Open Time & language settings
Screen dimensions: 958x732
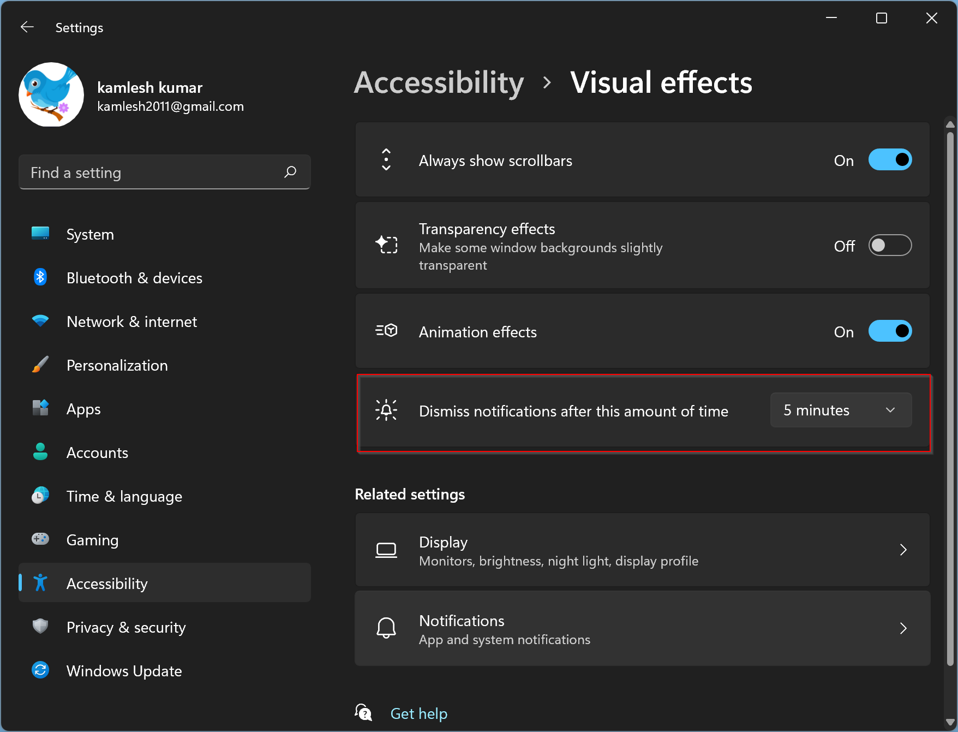click(x=165, y=496)
